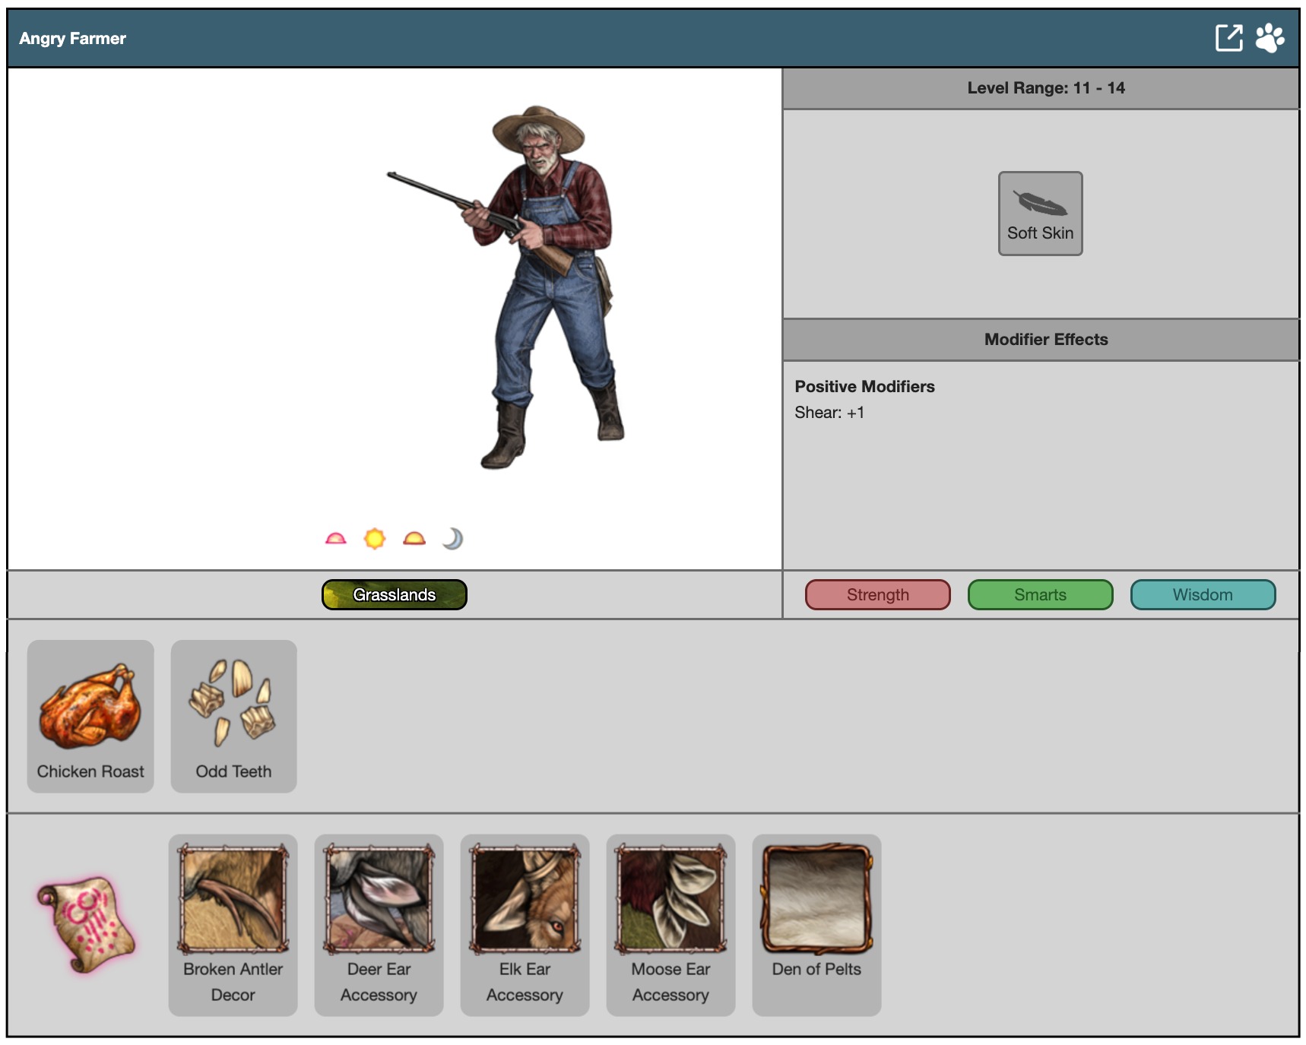This screenshot has height=1045, width=1306.
Task: Open the Chicken Roast item
Action: point(90,716)
